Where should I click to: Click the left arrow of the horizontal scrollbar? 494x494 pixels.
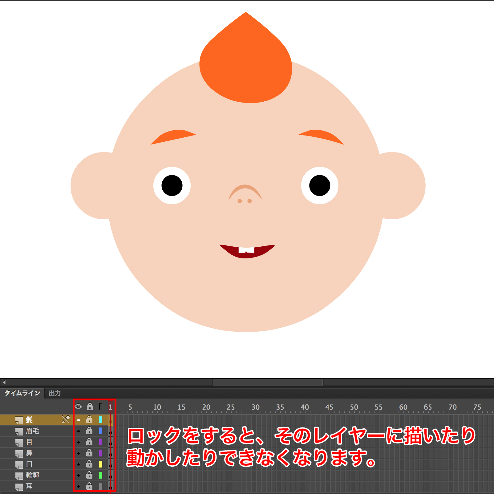pos(4,382)
